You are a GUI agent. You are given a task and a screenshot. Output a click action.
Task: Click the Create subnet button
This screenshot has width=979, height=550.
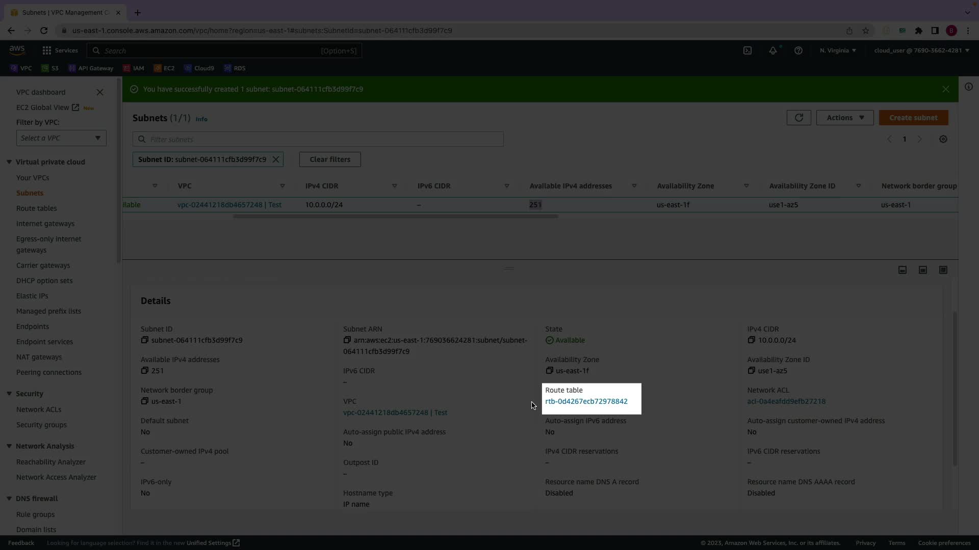click(913, 118)
